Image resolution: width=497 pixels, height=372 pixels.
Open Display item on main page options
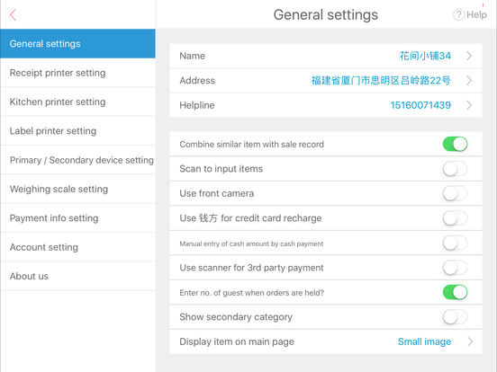click(326, 341)
